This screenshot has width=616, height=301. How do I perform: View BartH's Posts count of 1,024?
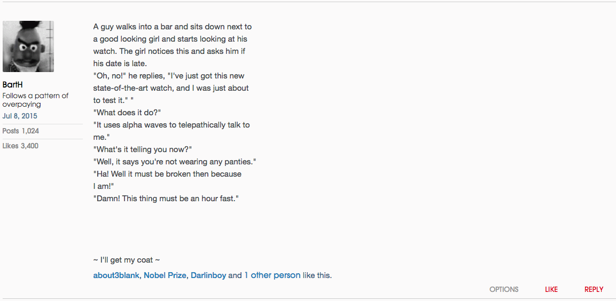[21, 131]
